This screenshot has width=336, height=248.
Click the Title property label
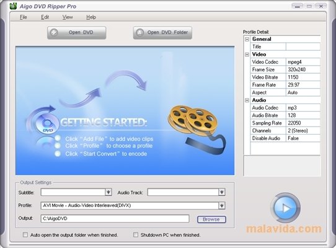(x=257, y=46)
